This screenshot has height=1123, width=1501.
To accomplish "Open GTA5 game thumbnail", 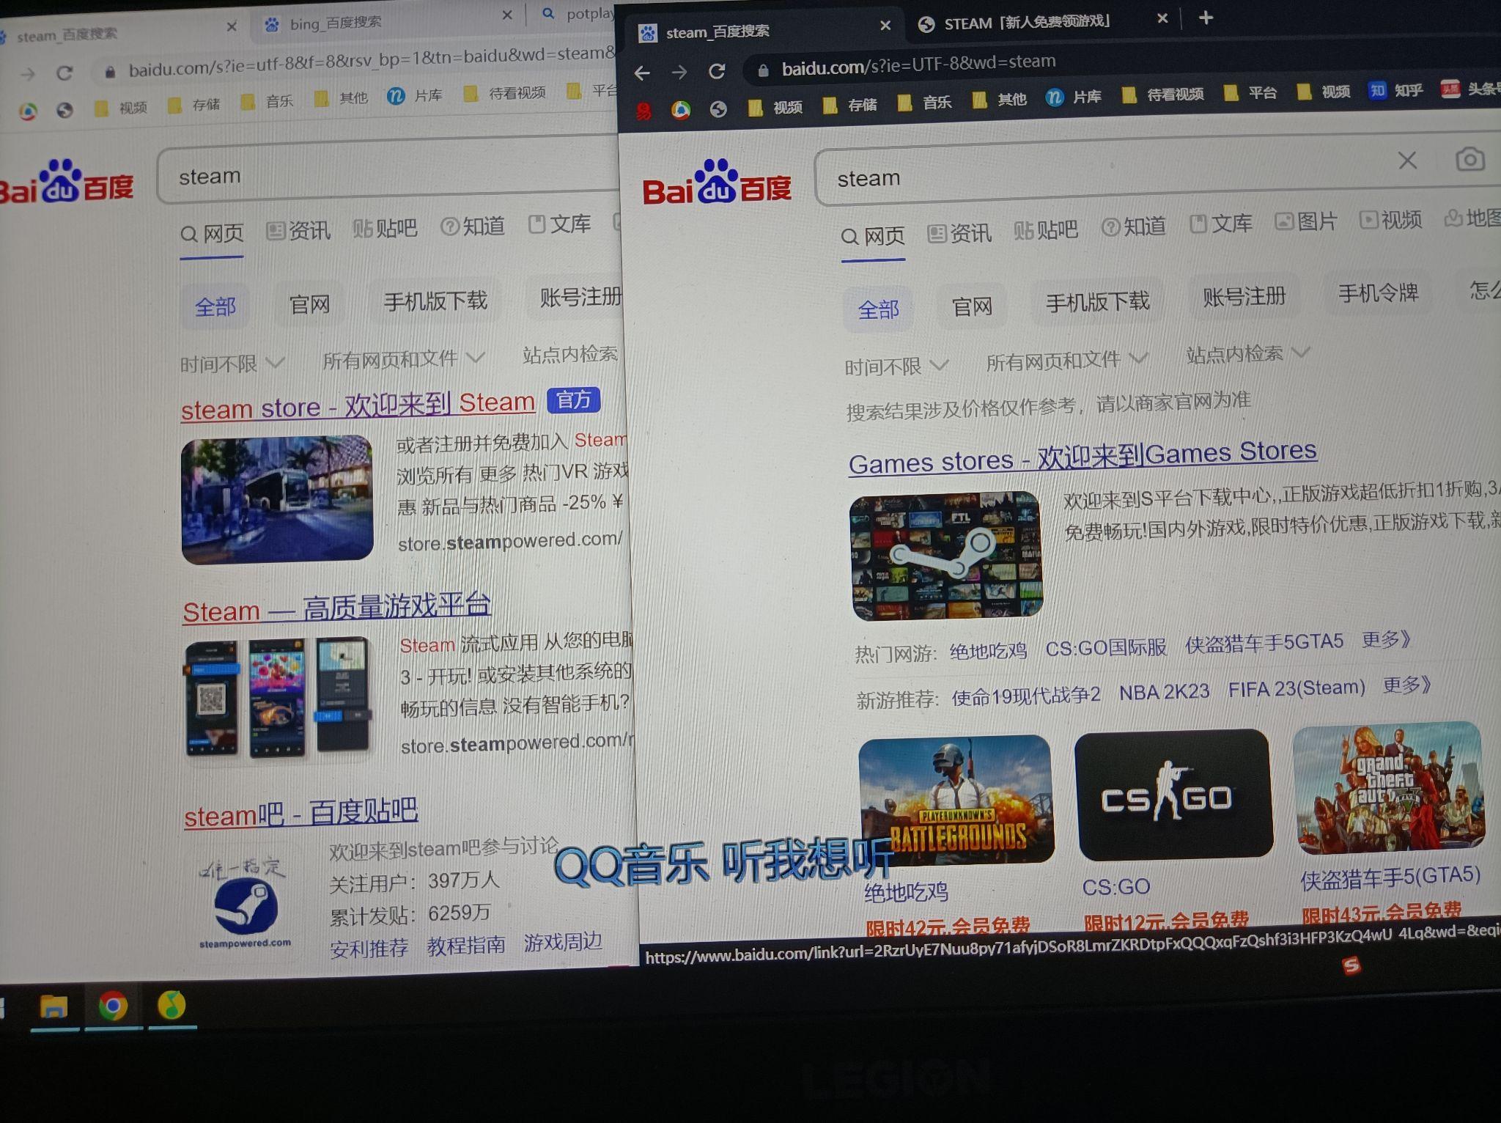I will pos(1388,789).
